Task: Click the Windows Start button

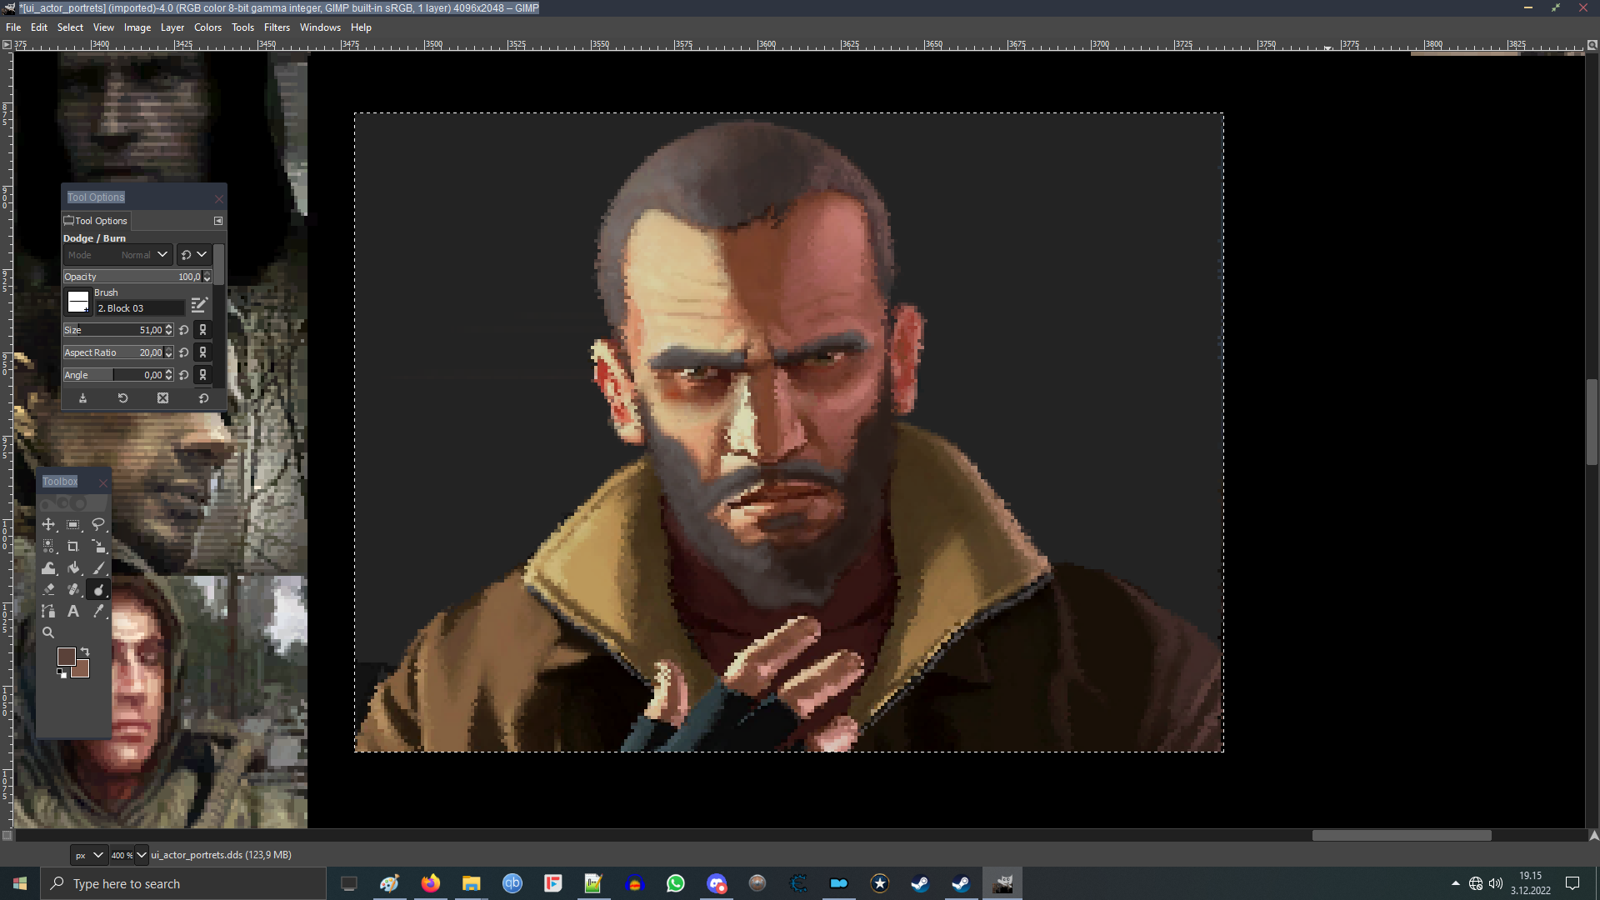Action: (x=20, y=883)
